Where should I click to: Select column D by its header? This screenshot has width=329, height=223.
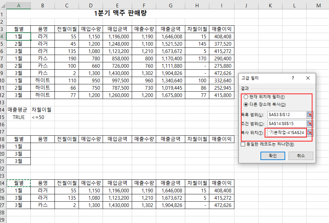pos(91,6)
